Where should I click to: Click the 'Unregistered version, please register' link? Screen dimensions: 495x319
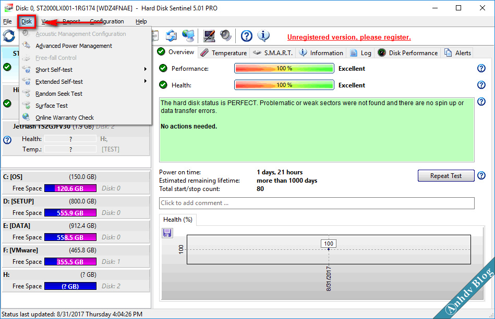click(349, 37)
